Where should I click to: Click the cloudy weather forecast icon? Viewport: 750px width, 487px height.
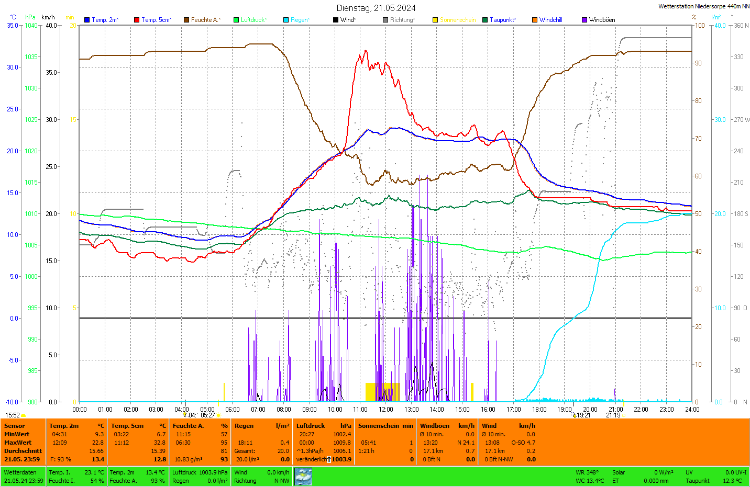tap(303, 477)
